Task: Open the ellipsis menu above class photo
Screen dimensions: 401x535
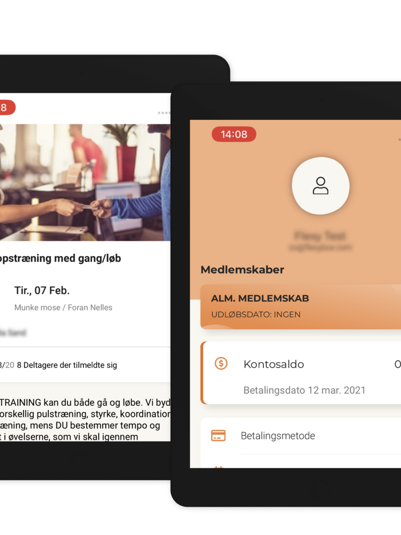Action: (164, 113)
